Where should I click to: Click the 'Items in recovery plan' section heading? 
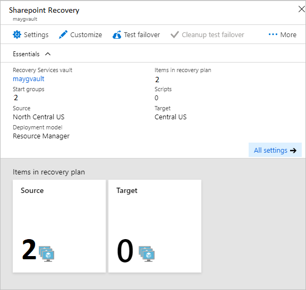(49, 172)
